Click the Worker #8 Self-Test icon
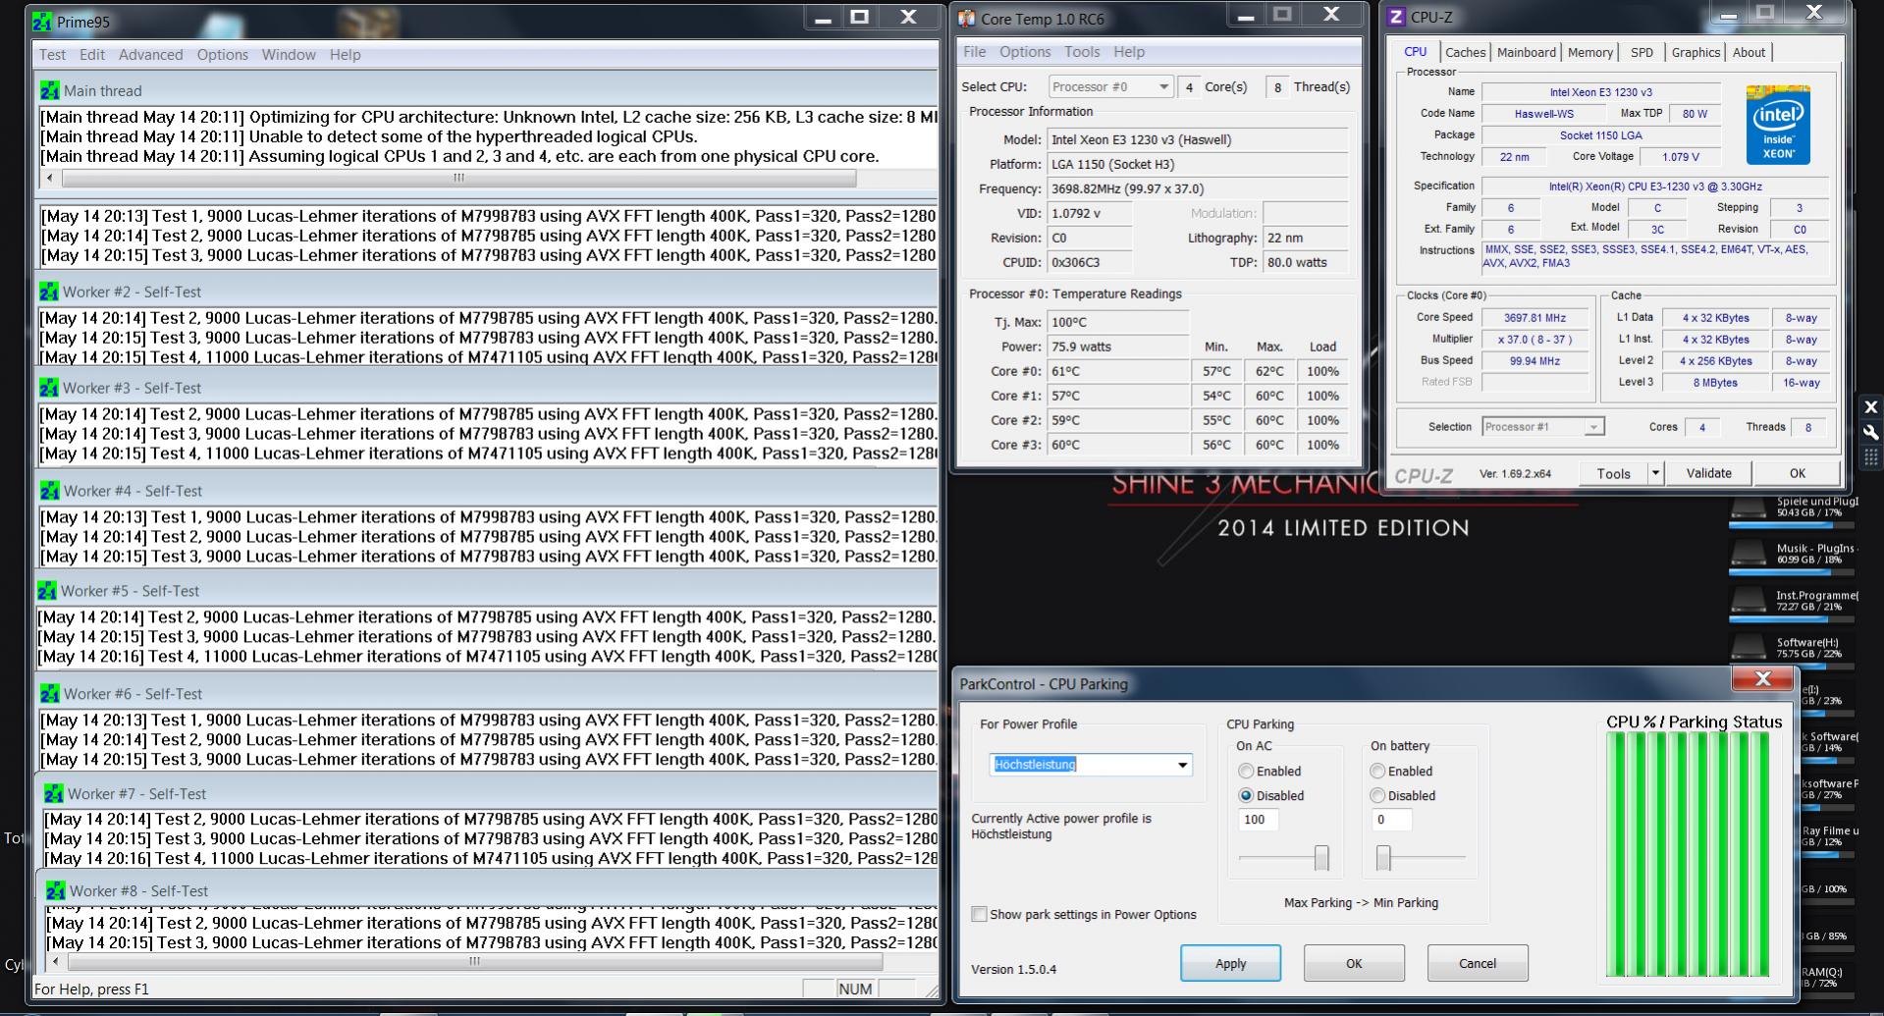1884x1016 pixels. (56, 890)
